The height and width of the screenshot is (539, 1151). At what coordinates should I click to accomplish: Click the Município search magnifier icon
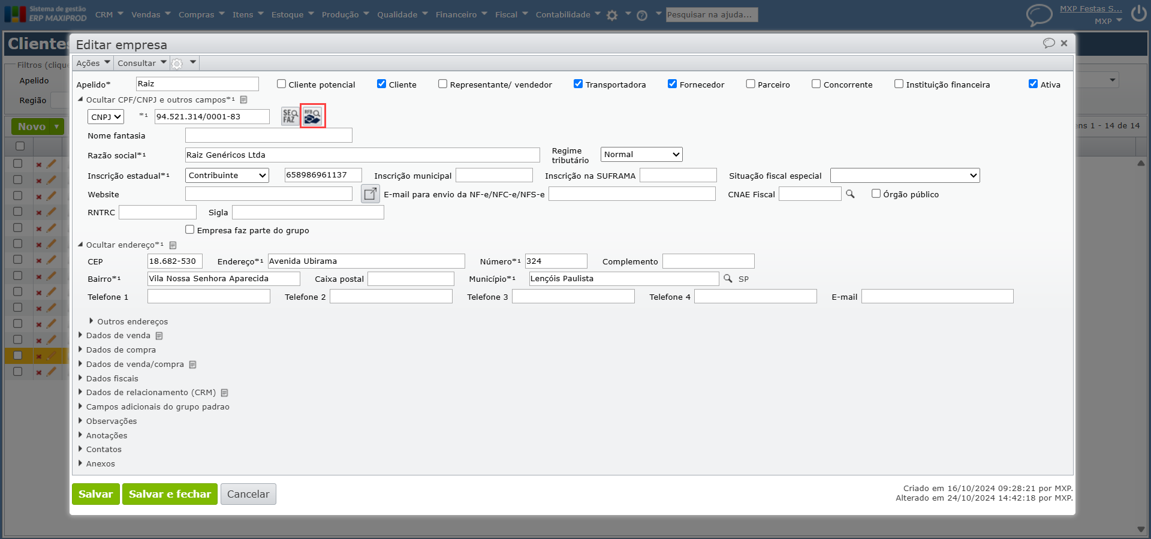point(728,279)
